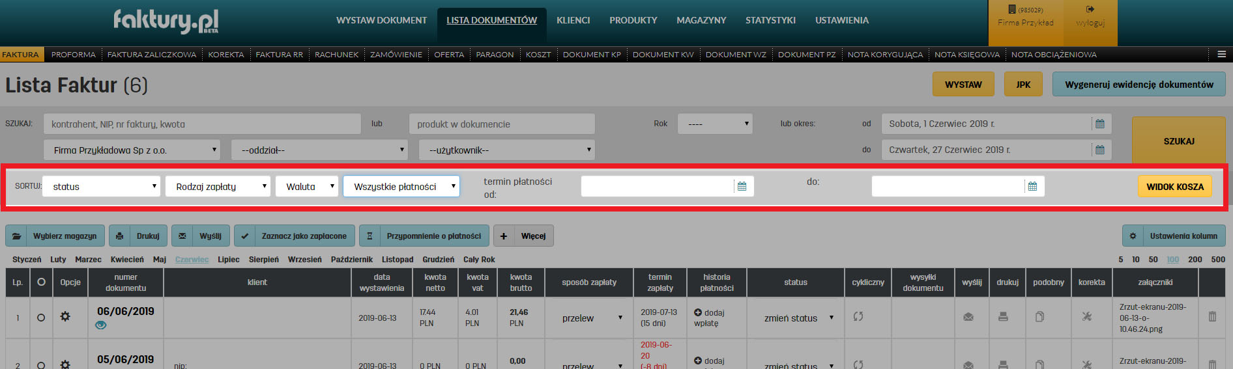Click the 'Zaznacz jako zapłacone' button

295,236
